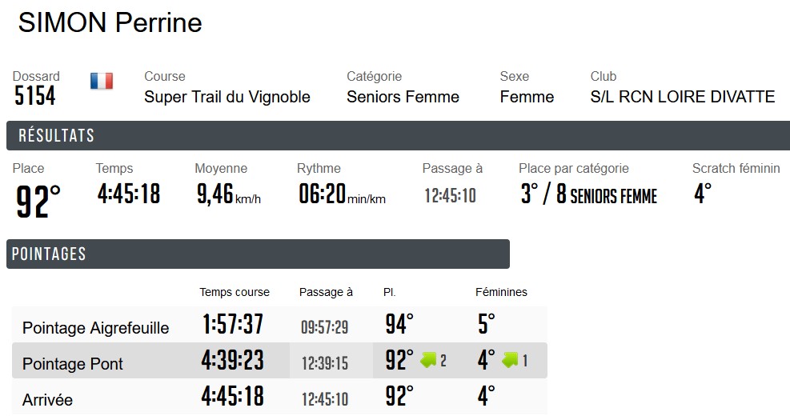Click the final time 4:45:18 in results

(128, 194)
